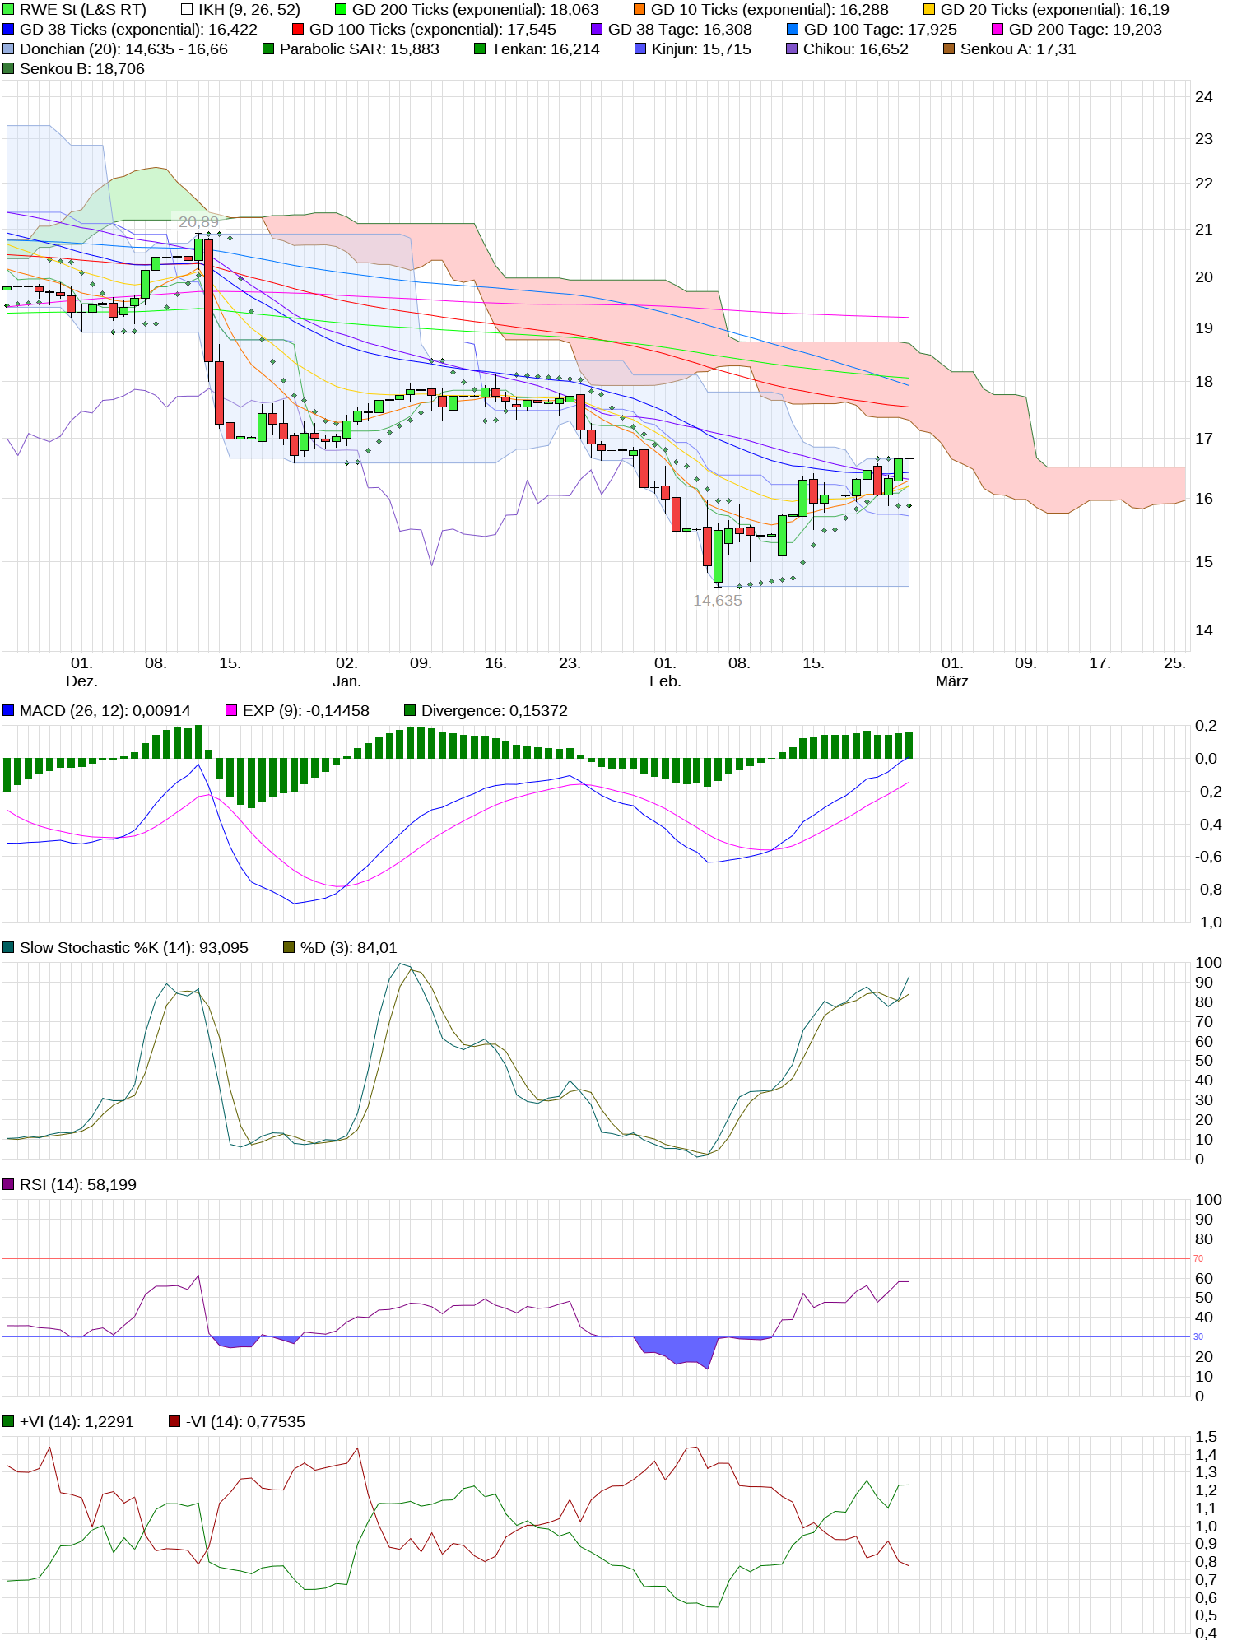Click the '01. Dez.' date axis label
This screenshot has width=1251, height=1650.
point(81,672)
